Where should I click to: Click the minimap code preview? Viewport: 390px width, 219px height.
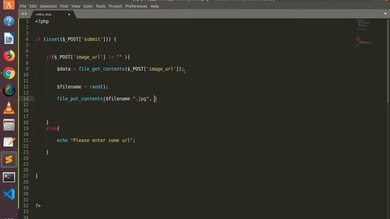(x=364, y=32)
